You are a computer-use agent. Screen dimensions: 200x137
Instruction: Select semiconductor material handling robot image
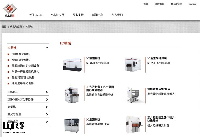tap(133, 95)
